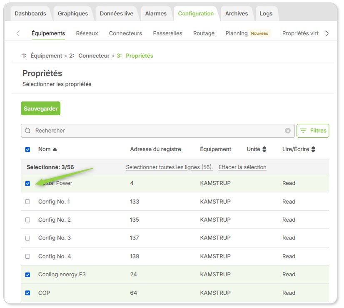The width and height of the screenshot is (344, 308).
Task: Open the Alarmes tab
Action: click(156, 14)
